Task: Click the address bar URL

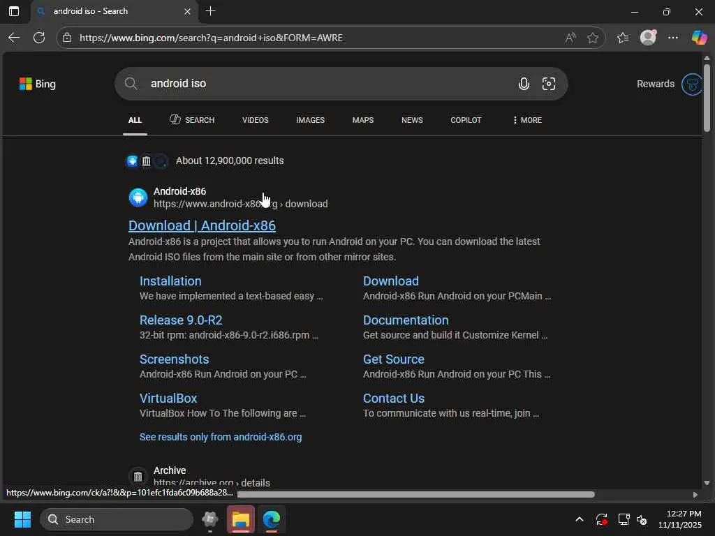Action: (211, 38)
